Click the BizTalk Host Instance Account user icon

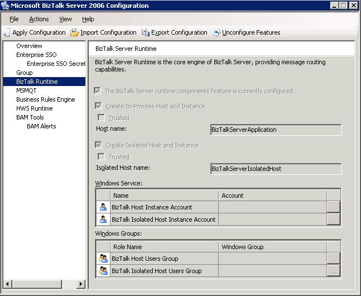(103, 207)
